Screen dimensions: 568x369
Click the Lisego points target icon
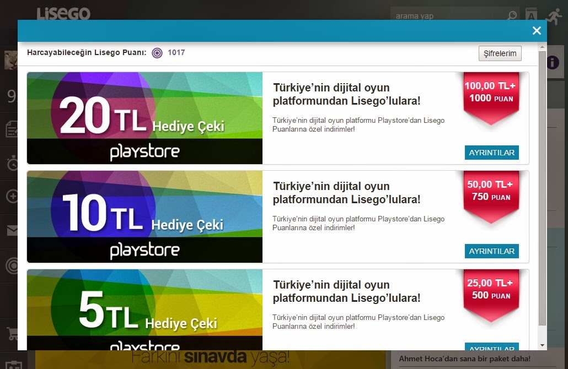[x=157, y=53]
